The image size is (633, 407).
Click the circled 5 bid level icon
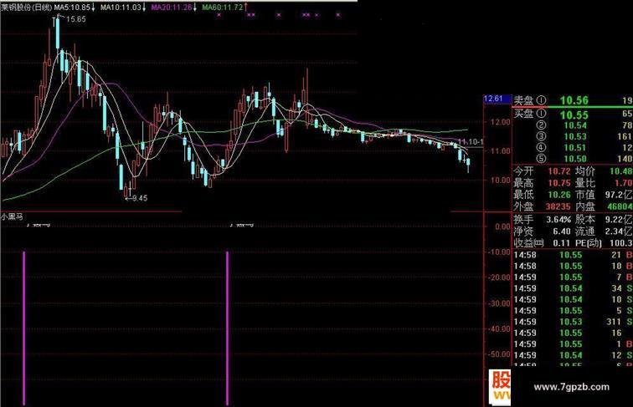tap(542, 159)
